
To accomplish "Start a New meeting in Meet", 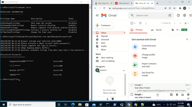I will (107, 58).
